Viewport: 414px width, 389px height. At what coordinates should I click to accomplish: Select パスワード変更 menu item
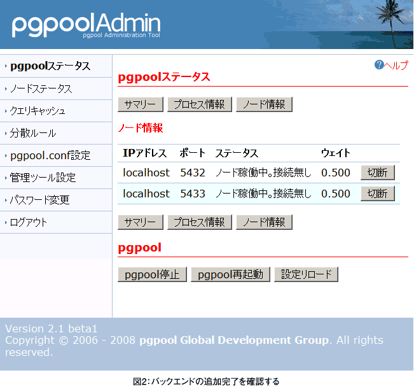[x=39, y=200]
